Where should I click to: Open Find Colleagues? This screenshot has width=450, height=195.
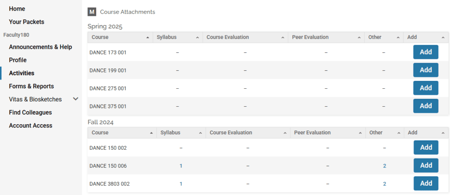[x=30, y=112]
